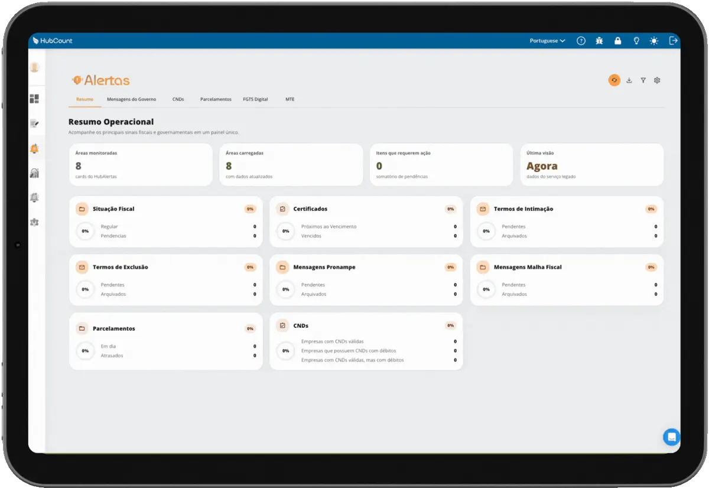The height and width of the screenshot is (488, 709).
Task: Click the Situação Fiscal 0% badge
Action: (x=250, y=209)
